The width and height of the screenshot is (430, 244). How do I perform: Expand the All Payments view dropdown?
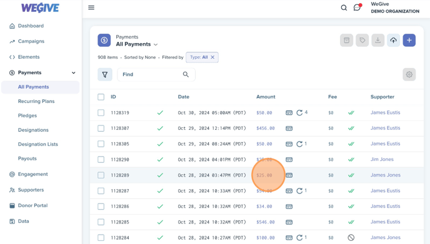137,44
